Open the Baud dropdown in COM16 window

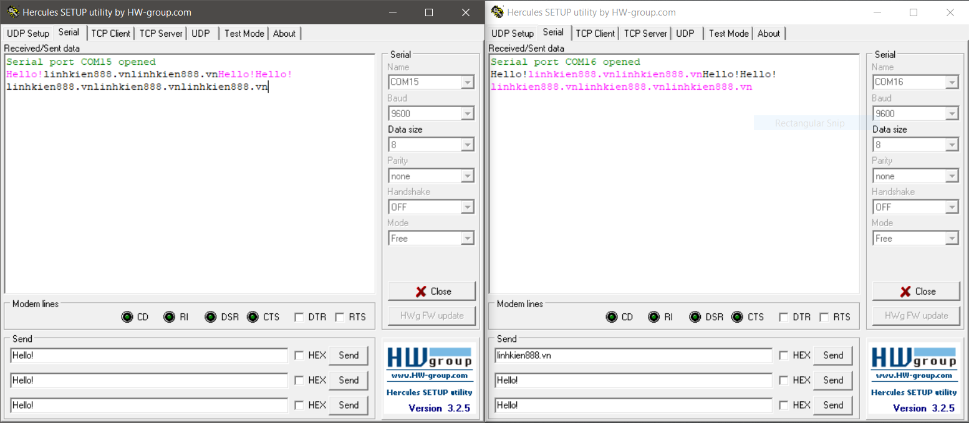pos(952,113)
